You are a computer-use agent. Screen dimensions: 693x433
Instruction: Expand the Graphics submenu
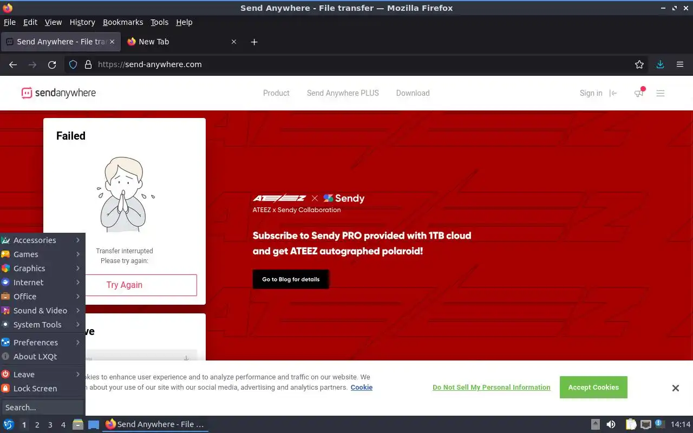click(x=42, y=268)
